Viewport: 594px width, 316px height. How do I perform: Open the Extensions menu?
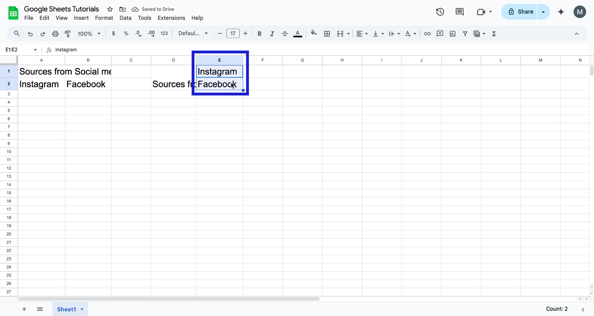pyautogui.click(x=171, y=18)
